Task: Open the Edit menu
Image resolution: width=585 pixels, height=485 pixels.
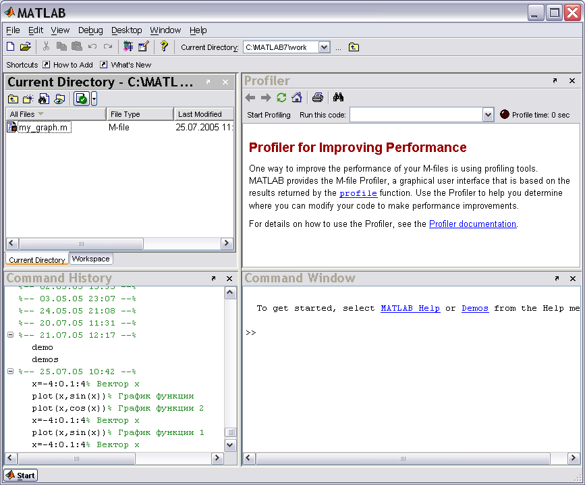Action: (36, 30)
